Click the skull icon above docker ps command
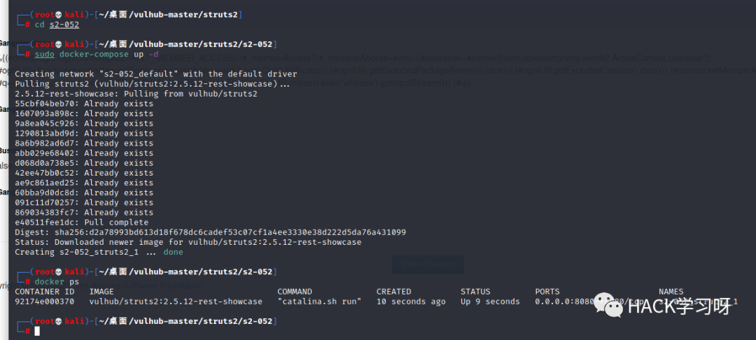Image resolution: width=756 pixels, height=340 pixels. coord(59,271)
